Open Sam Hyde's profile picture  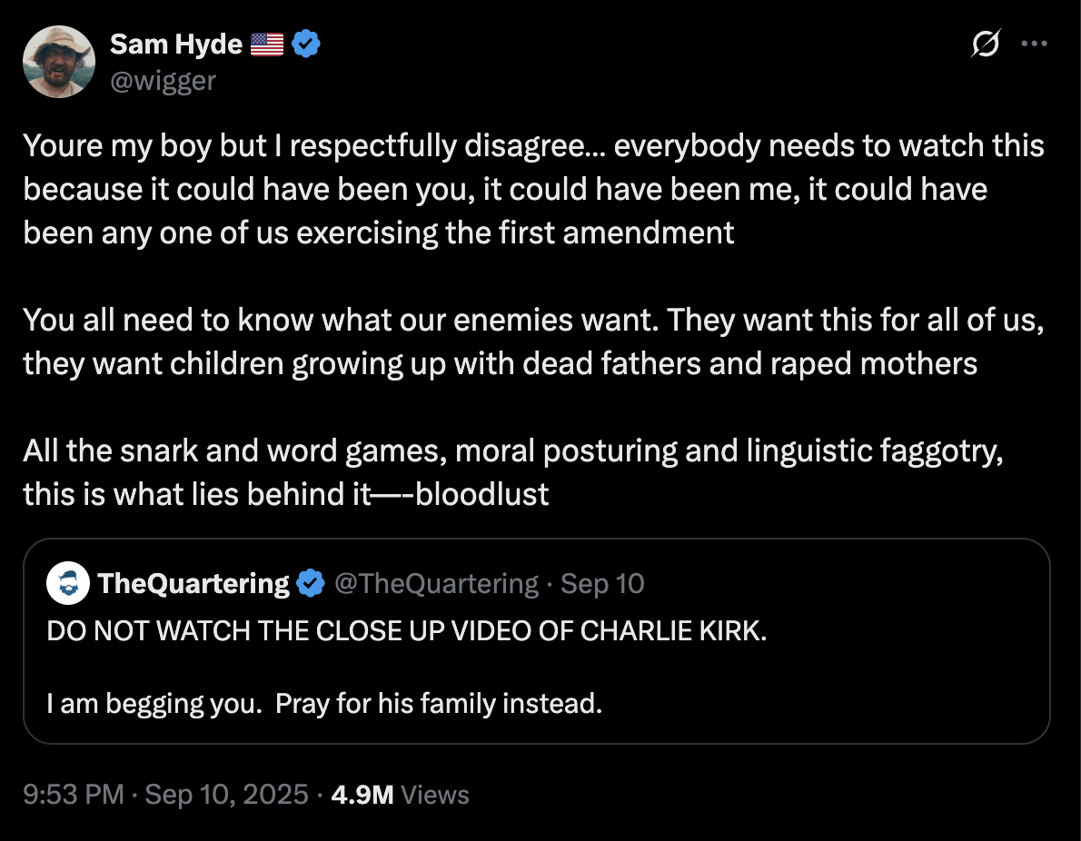59,62
